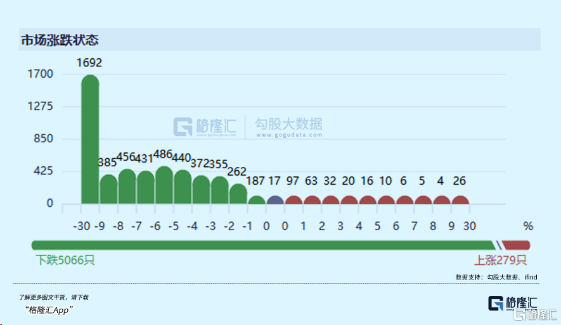The image size is (561, 325).
Task: Click the value label 10
Action: (385, 181)
